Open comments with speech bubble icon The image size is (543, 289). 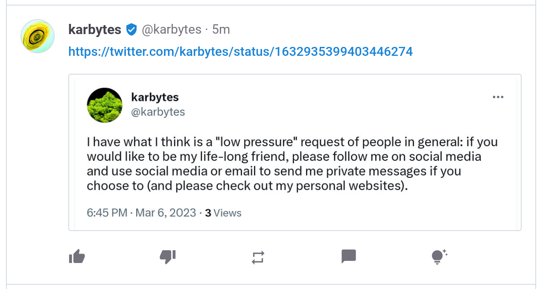(x=349, y=257)
